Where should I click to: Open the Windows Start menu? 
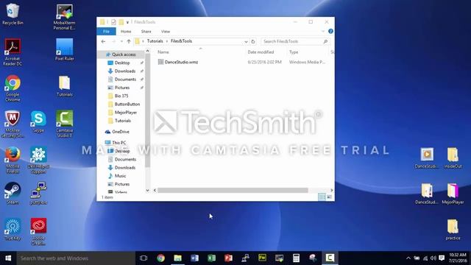(8, 258)
